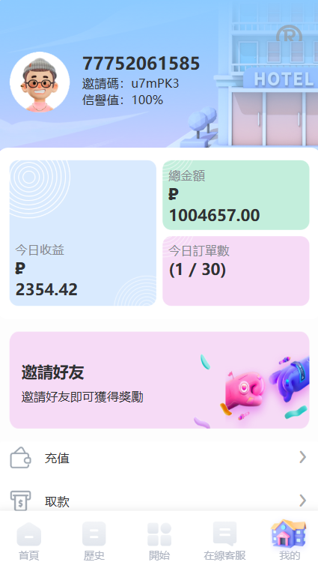Click the ATM icon beside 取款
The height and width of the screenshot is (577, 318).
pyautogui.click(x=21, y=501)
